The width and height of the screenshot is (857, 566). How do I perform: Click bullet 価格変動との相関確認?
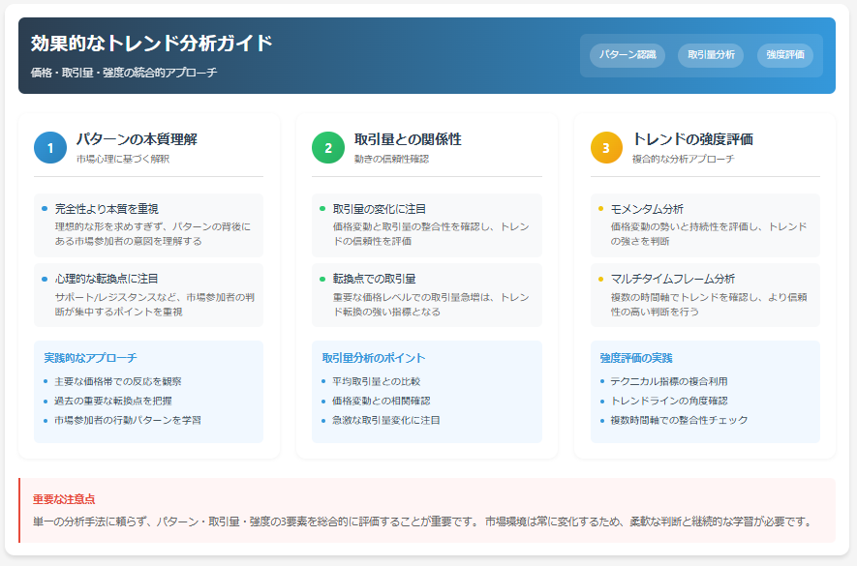tap(381, 401)
